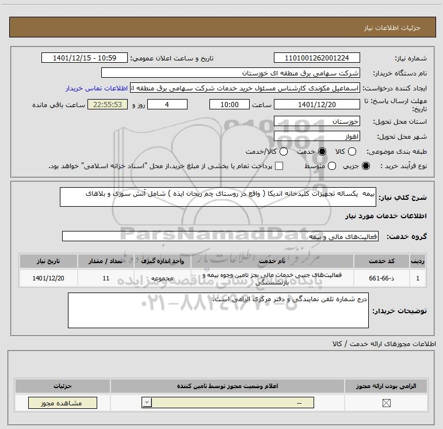The width and height of the screenshot is (443, 429).
Task: Click the نام خدمت column header
Action: [x=272, y=261]
